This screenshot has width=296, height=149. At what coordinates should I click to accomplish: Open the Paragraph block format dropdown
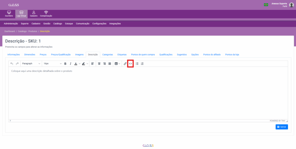[31, 64]
